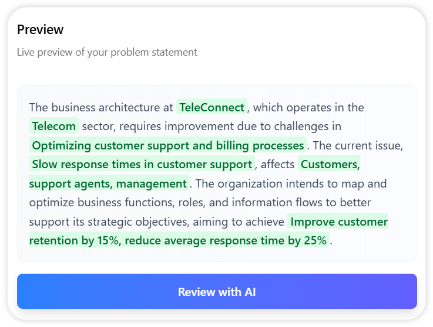Click the highlighted 'Customers,' text
The image size is (433, 327).
point(330,165)
